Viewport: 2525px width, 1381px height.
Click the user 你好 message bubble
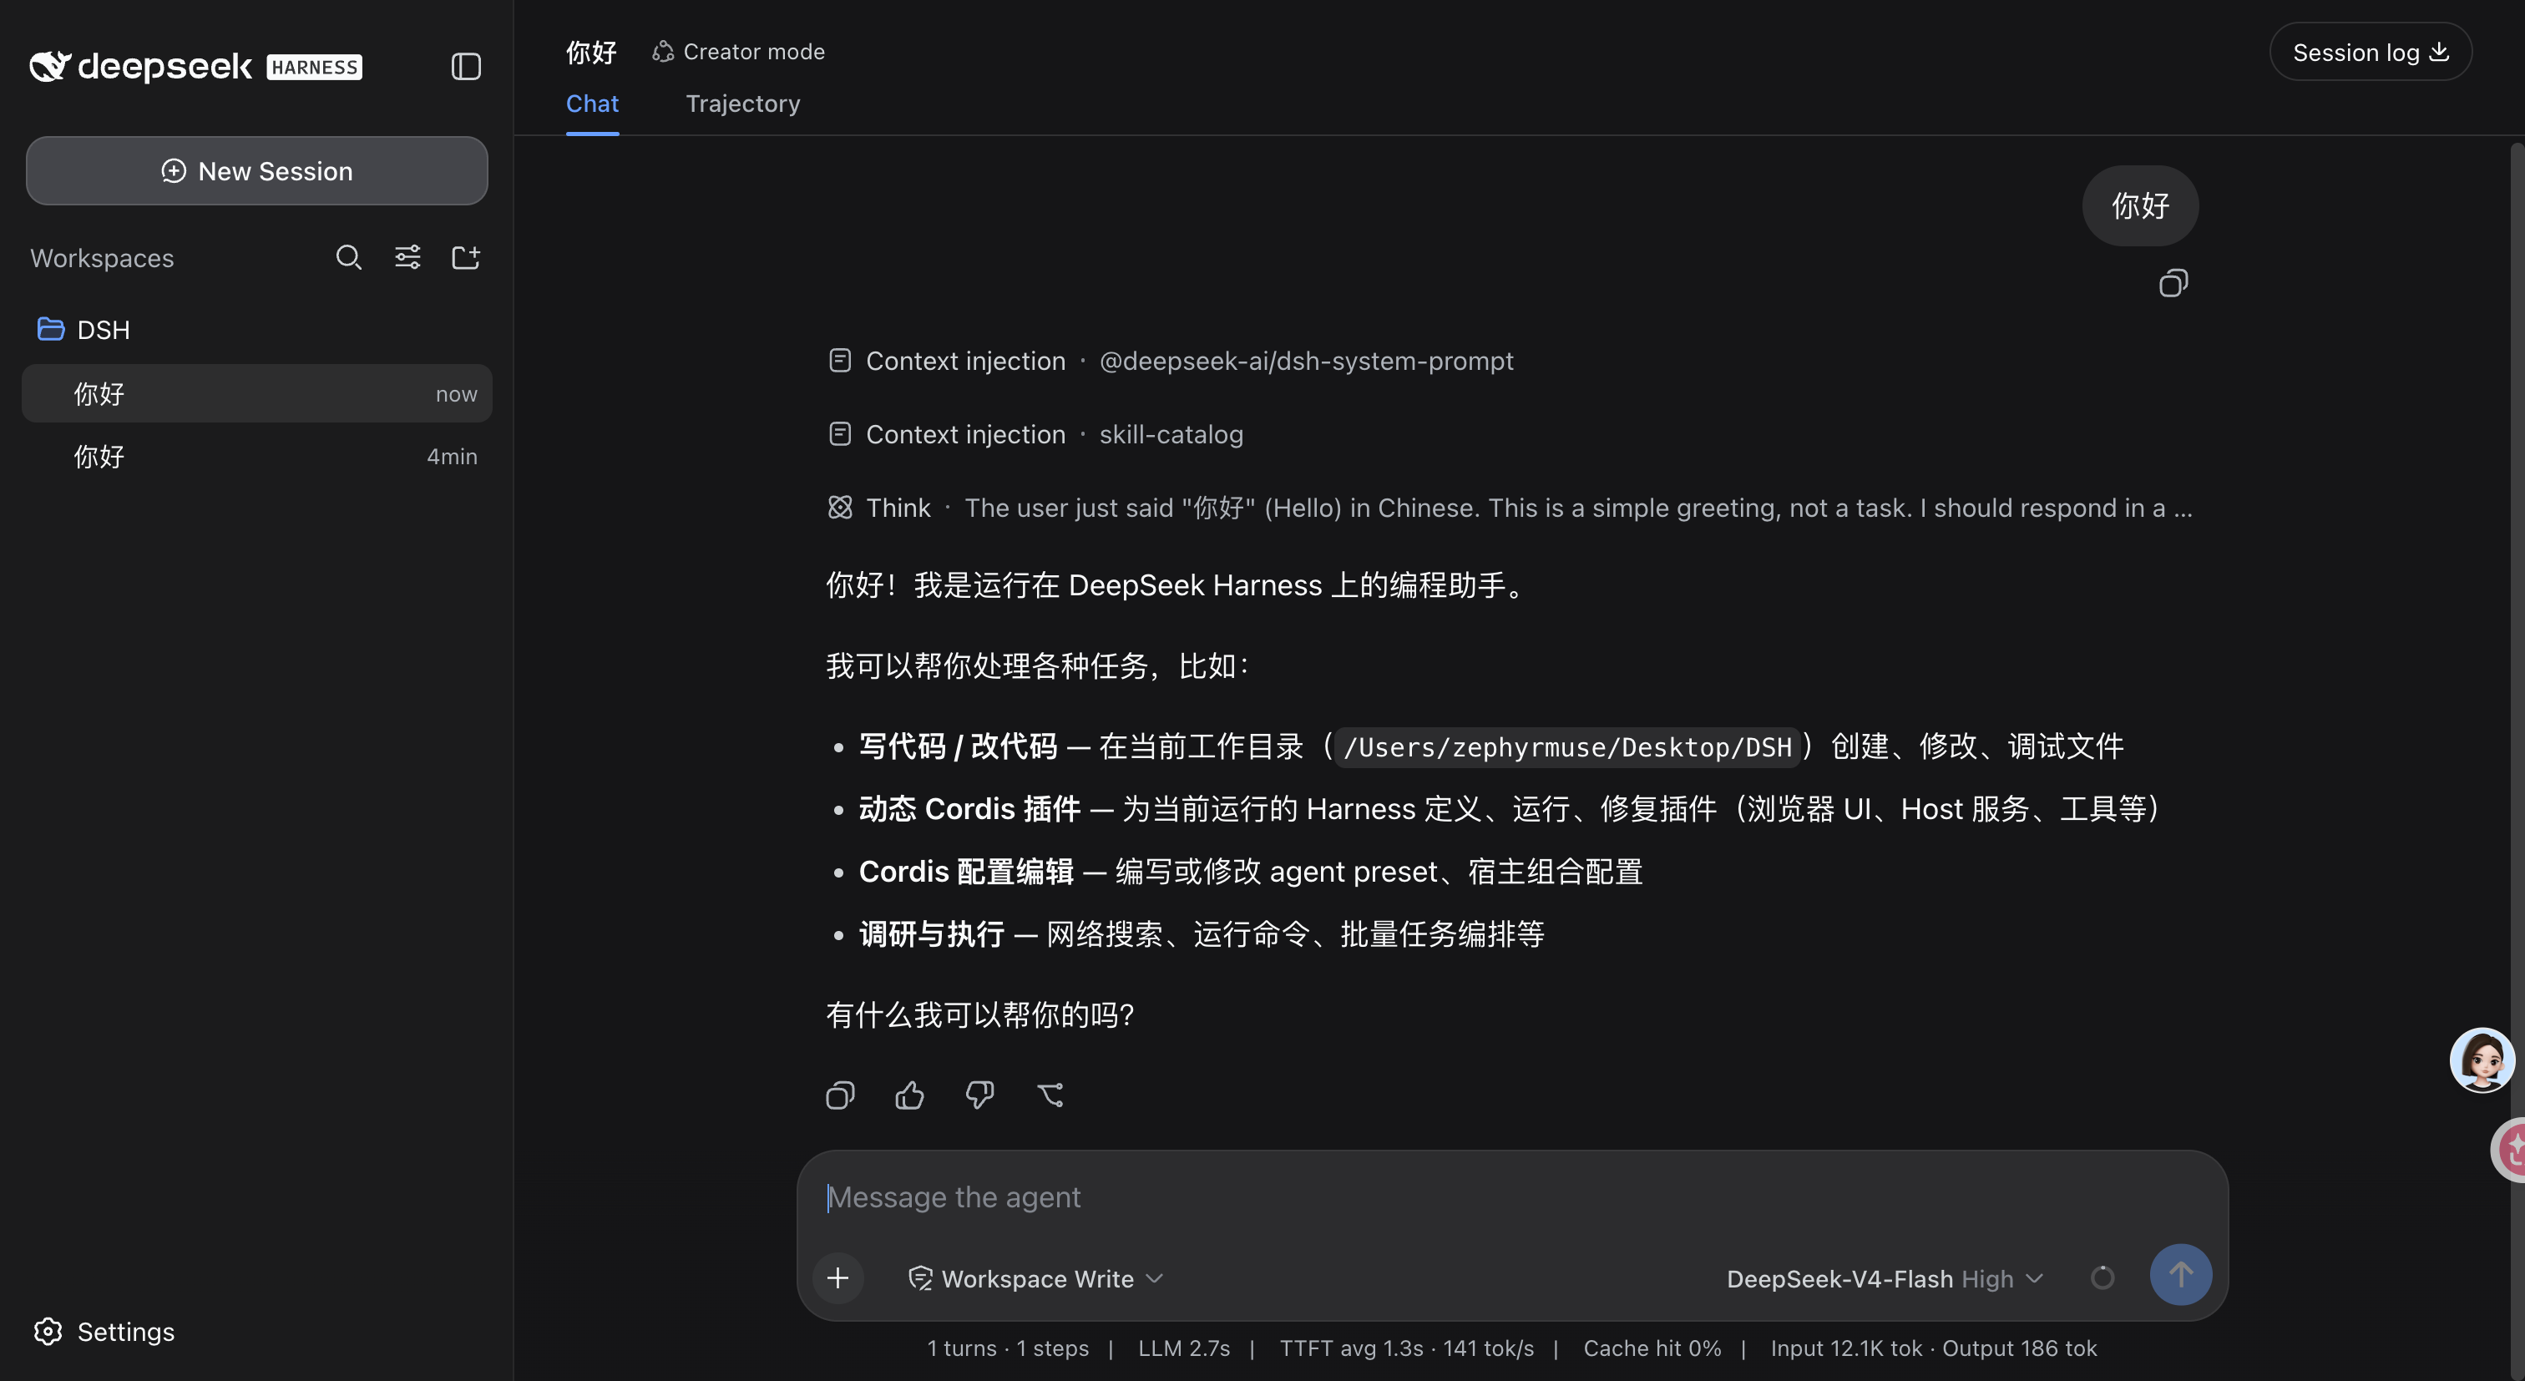pos(2140,206)
